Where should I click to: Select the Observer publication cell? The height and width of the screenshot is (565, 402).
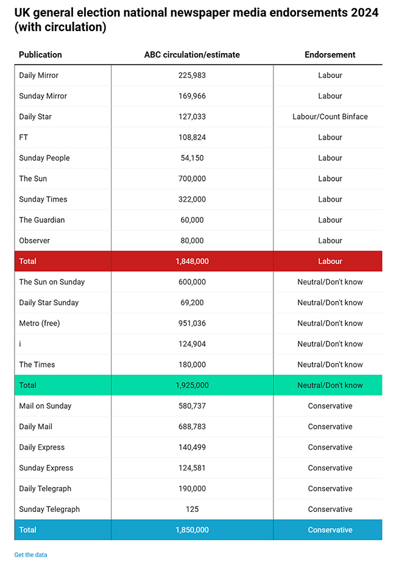35,241
